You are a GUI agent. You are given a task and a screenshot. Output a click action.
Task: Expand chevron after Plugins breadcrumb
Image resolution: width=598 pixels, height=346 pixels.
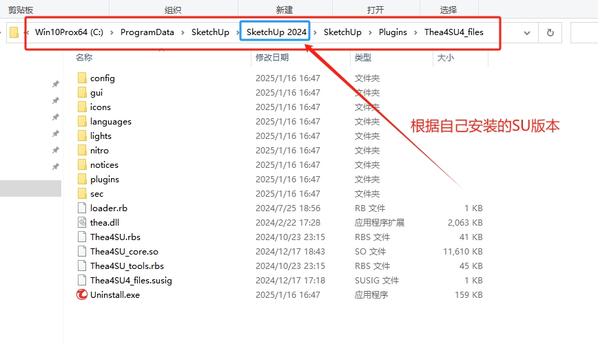pos(415,33)
